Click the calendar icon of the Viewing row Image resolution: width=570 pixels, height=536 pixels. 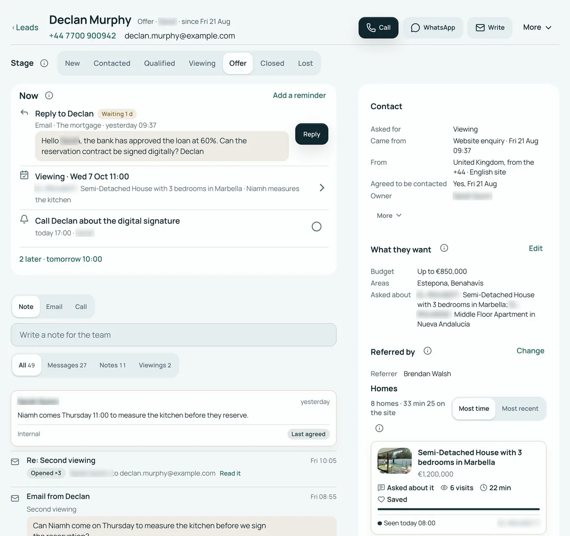24,175
